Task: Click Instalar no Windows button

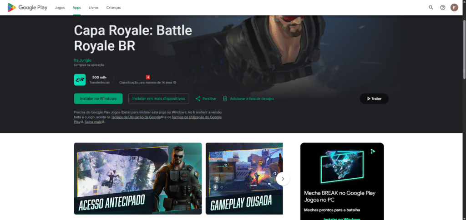Action: click(98, 98)
